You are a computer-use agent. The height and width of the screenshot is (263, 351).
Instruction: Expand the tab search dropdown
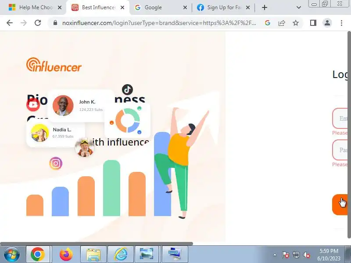click(x=299, y=7)
